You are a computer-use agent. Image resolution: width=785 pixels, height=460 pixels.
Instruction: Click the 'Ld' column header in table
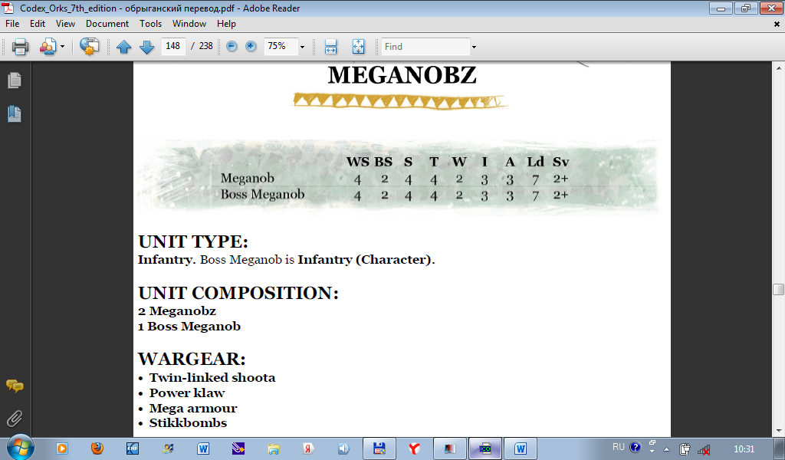coord(535,162)
